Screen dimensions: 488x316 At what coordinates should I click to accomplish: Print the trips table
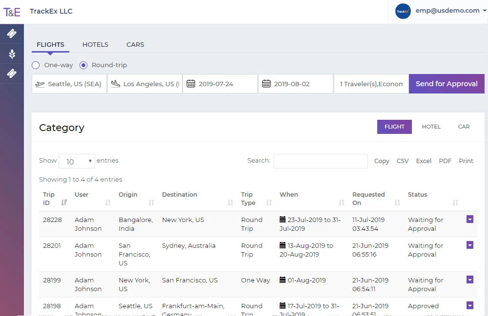[466, 161]
